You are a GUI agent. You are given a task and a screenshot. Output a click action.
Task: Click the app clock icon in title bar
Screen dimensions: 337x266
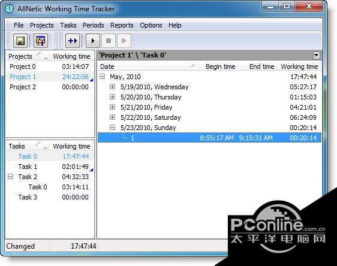coord(9,9)
